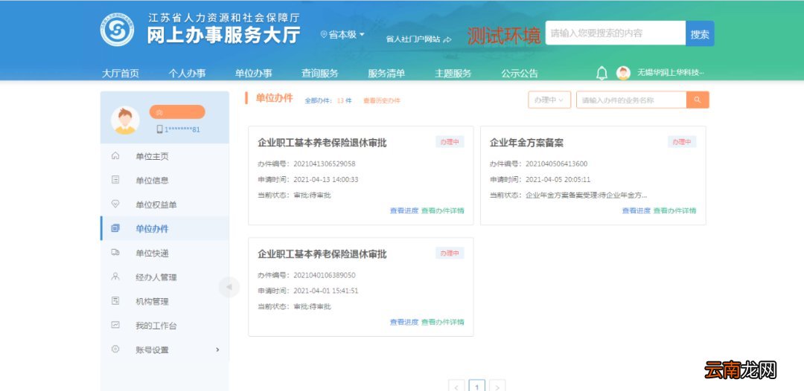Click the portal logo emblem
Image resolution: width=804 pixels, height=391 pixels.
click(118, 30)
